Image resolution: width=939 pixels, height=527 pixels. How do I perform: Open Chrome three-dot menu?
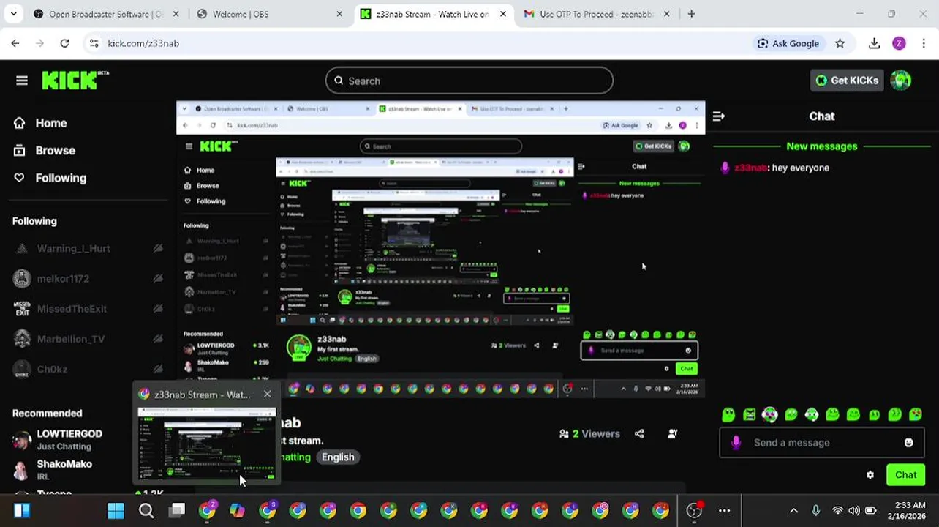pos(925,43)
